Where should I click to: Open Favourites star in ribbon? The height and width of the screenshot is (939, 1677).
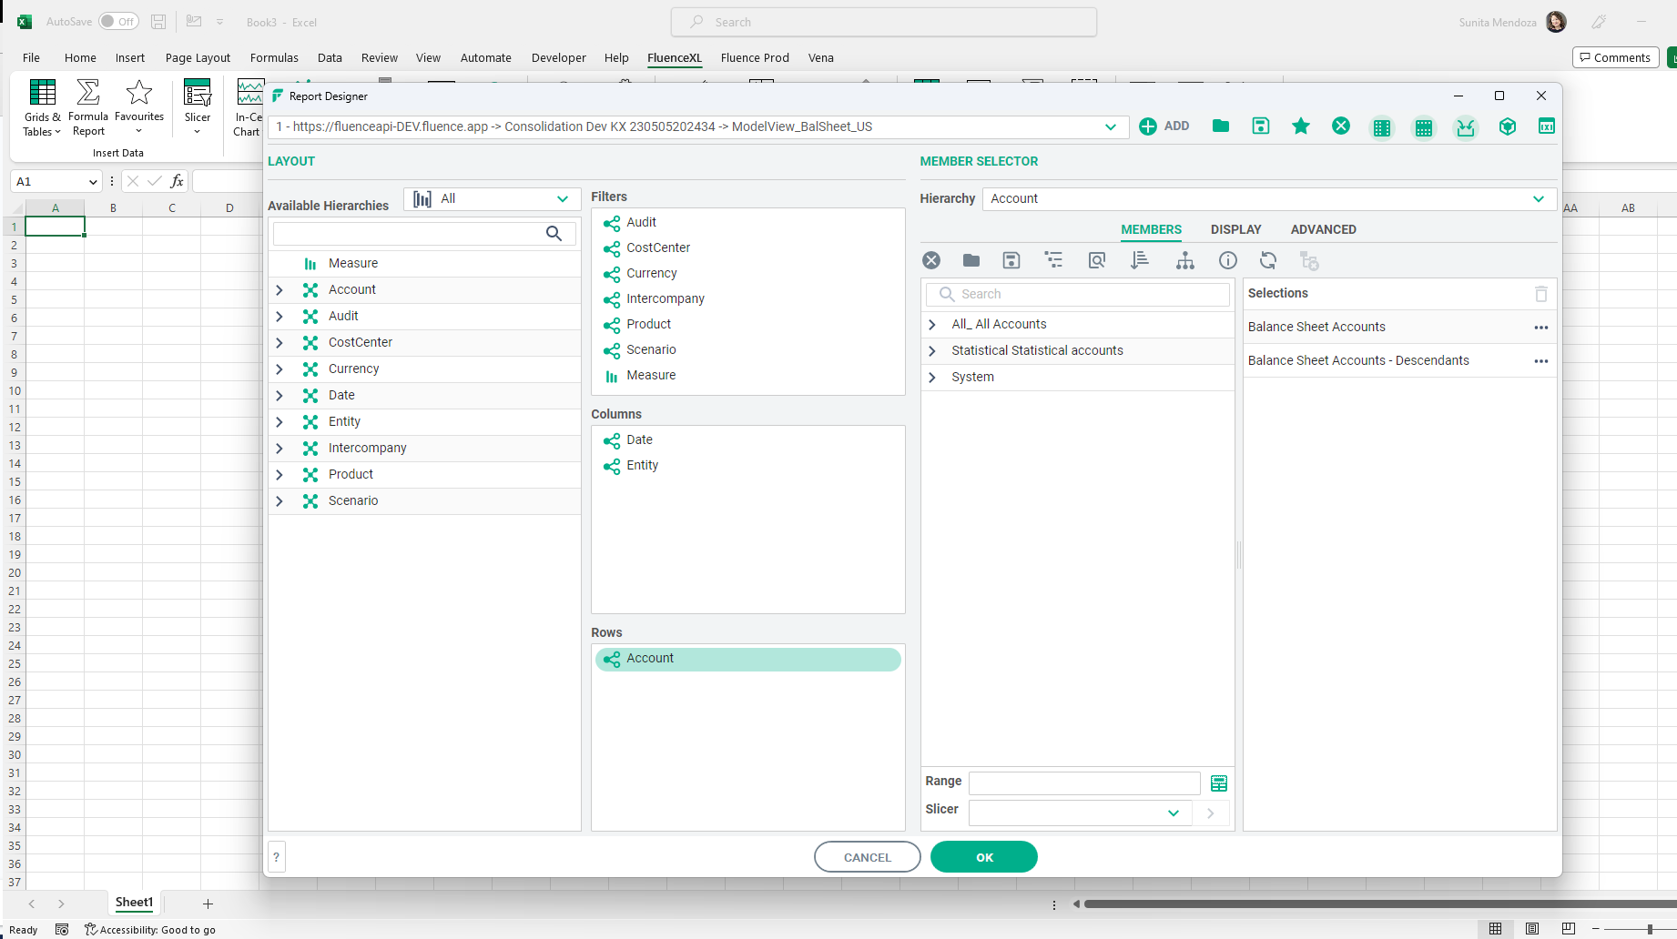pyautogui.click(x=139, y=107)
